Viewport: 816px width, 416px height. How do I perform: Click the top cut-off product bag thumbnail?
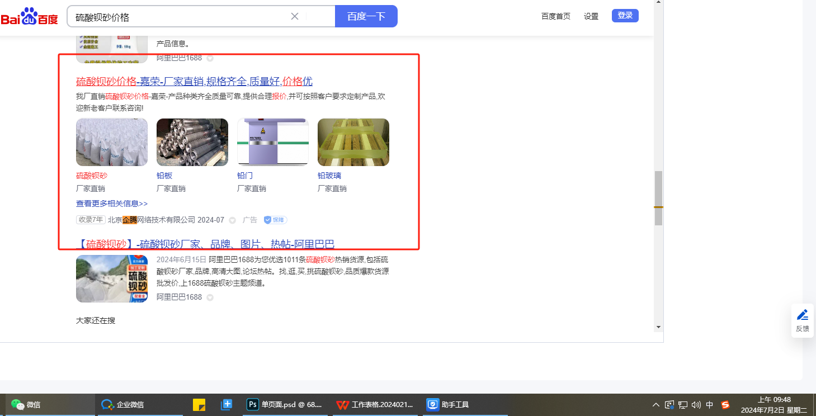pos(112,50)
